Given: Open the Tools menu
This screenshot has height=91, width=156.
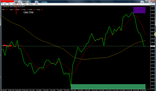Looking at the screenshot, I should click(x=25, y=4).
